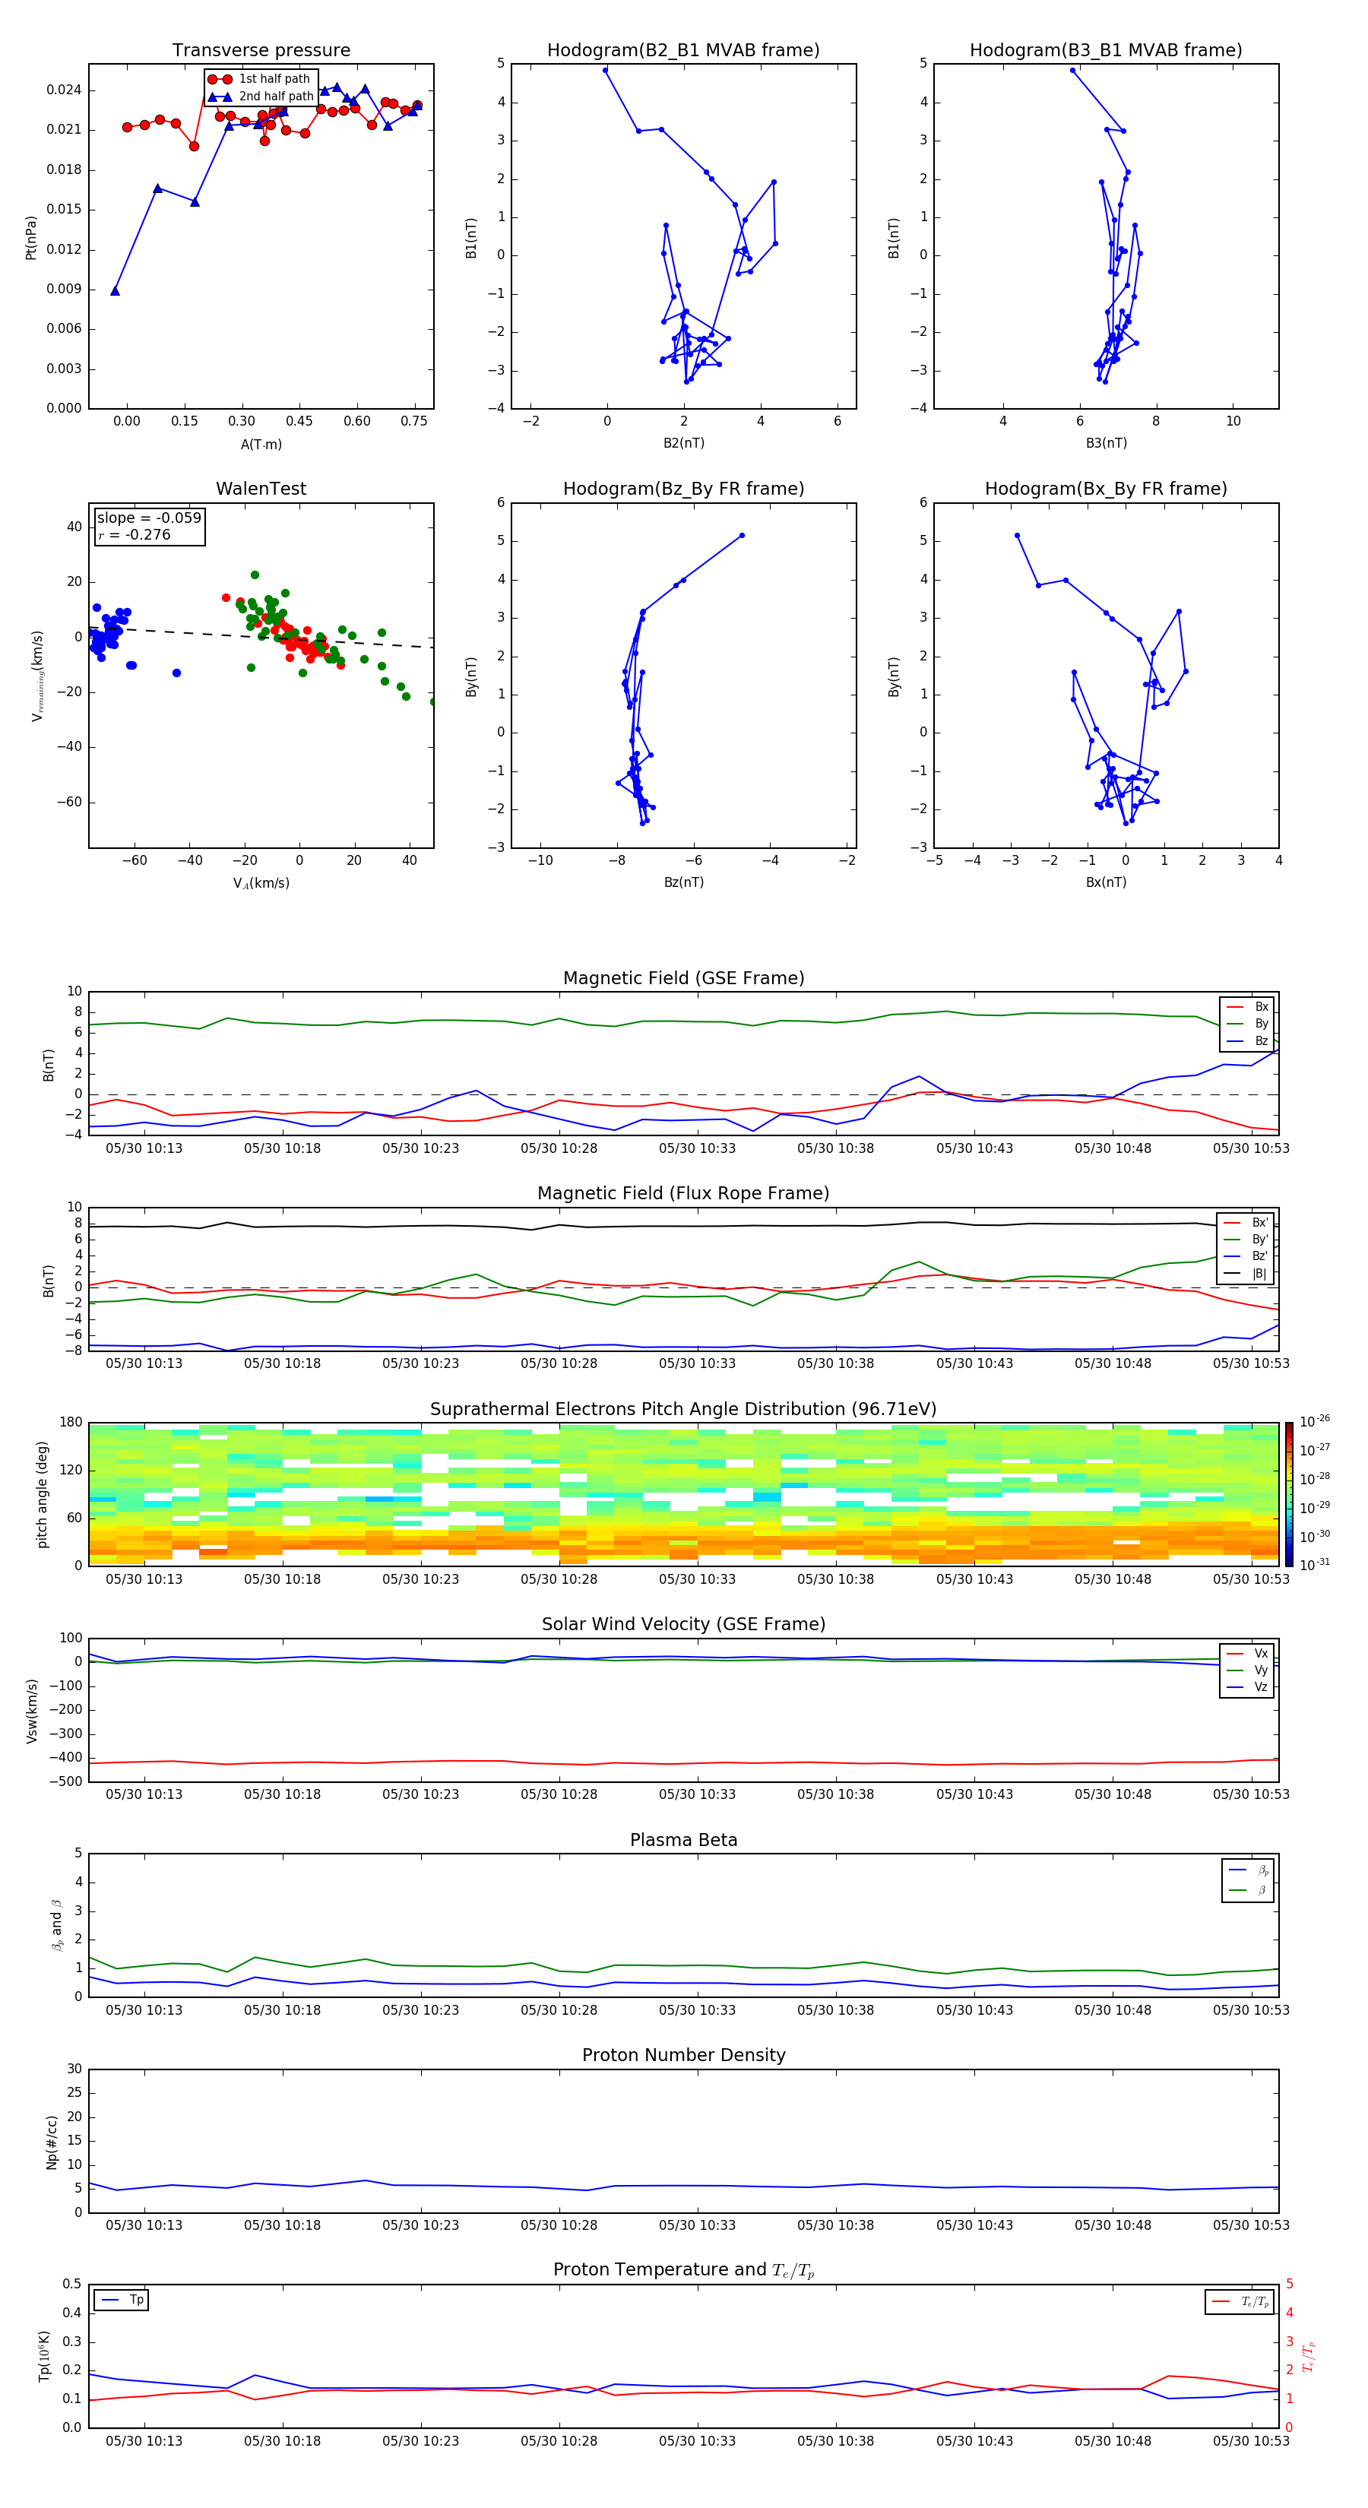1368x2508 pixels.
Task: Click the 'VA(km/s)' x-axis label
Action: tap(261, 883)
